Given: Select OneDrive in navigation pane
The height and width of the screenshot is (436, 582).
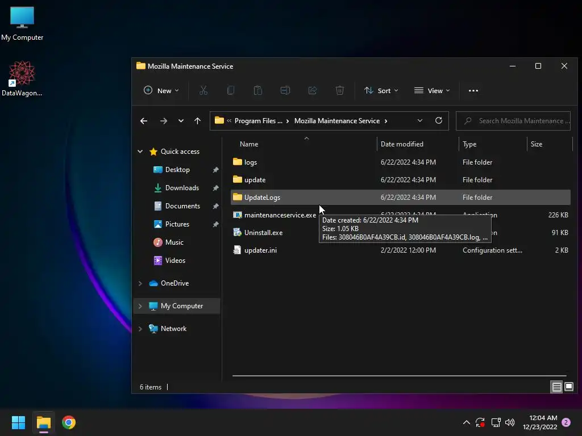Looking at the screenshot, I should [174, 283].
